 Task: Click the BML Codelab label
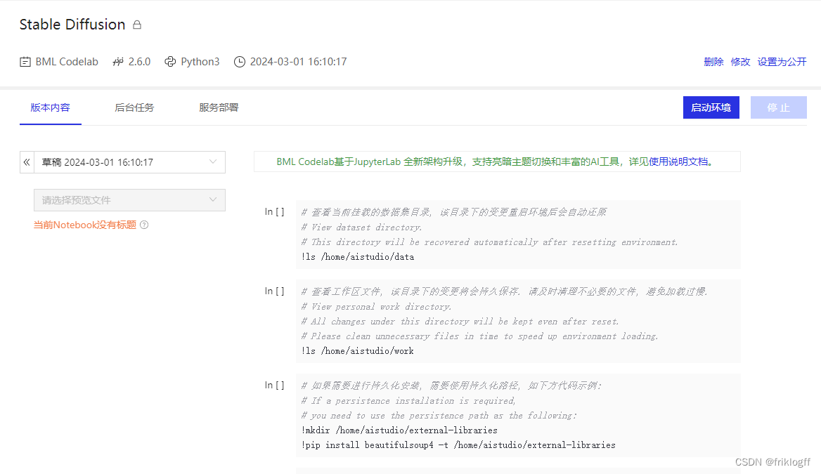point(67,62)
